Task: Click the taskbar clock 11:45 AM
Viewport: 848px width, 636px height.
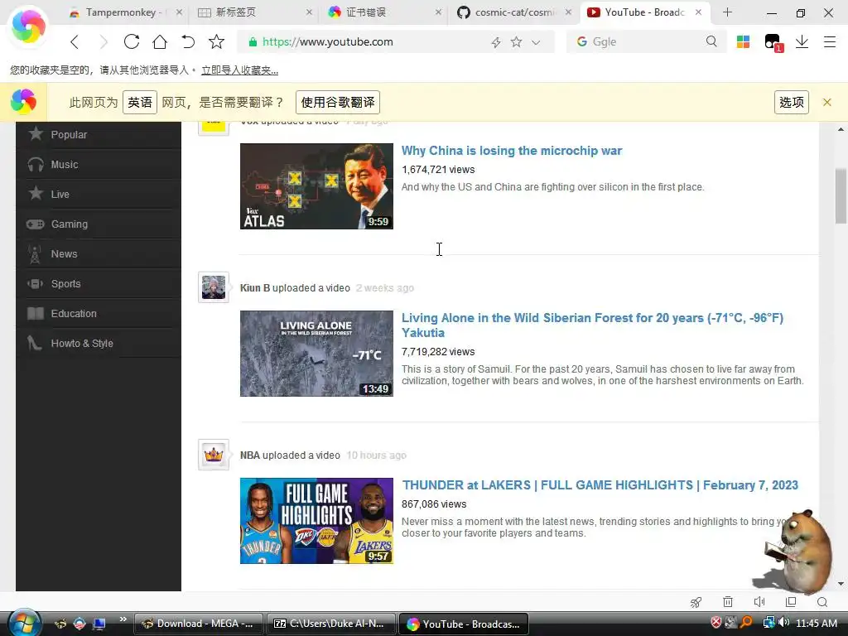Action: click(x=816, y=623)
